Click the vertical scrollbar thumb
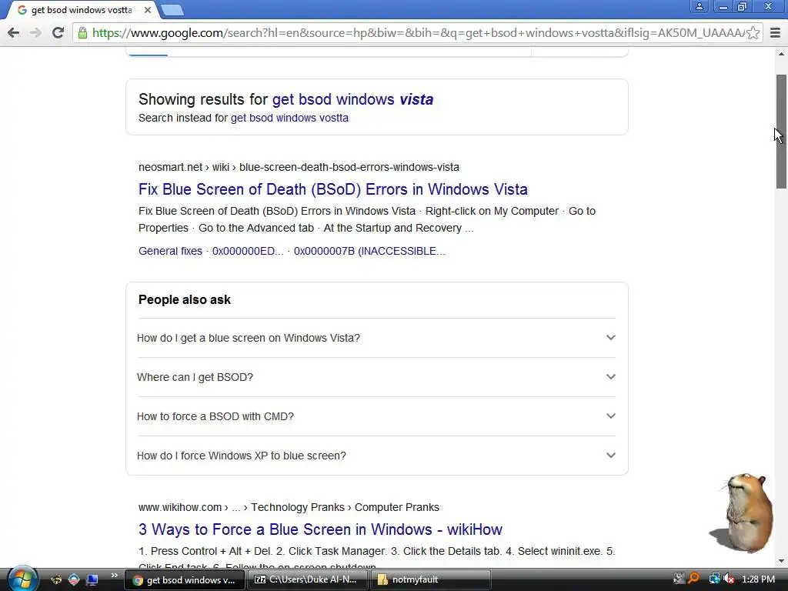 (781, 132)
